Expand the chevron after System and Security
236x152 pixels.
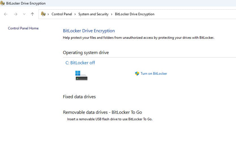pos(112,14)
